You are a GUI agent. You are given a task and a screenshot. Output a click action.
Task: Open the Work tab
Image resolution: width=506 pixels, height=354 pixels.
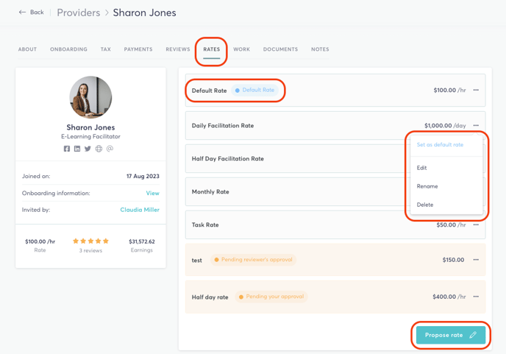[241, 49]
